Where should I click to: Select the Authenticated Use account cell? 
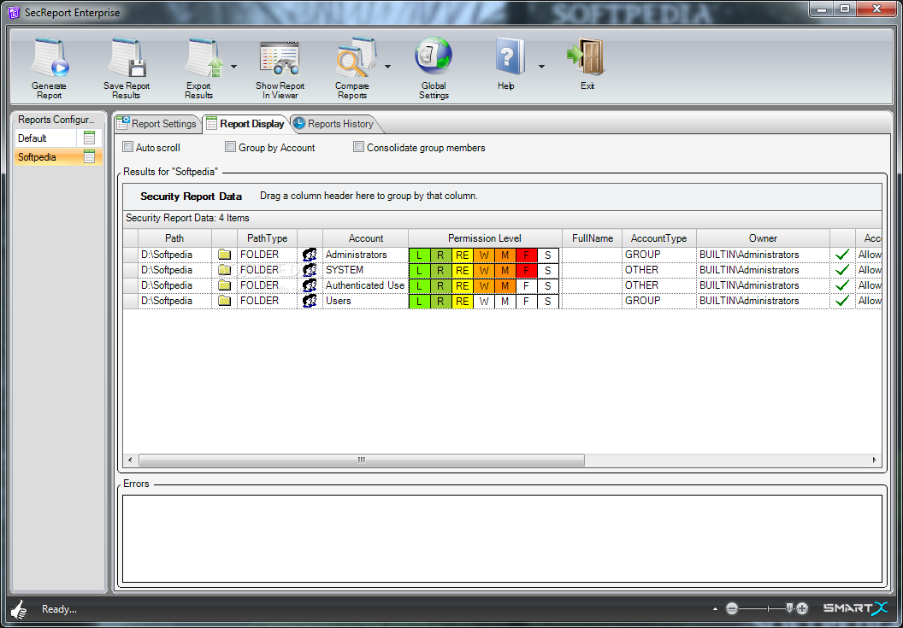[366, 285]
